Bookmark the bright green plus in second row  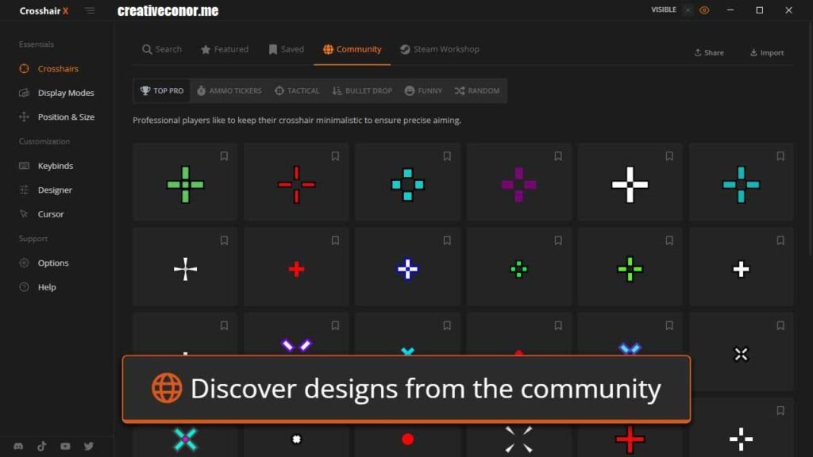(x=669, y=240)
